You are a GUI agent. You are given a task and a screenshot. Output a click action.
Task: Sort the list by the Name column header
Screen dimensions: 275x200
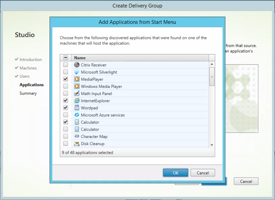pyautogui.click(x=140, y=58)
